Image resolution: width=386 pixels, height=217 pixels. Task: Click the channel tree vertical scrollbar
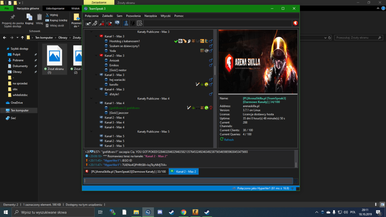coord(215,70)
